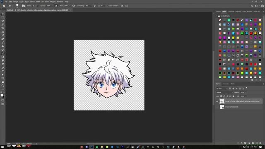Select the Zoom tool
The width and height of the screenshot is (265, 149).
(3, 86)
